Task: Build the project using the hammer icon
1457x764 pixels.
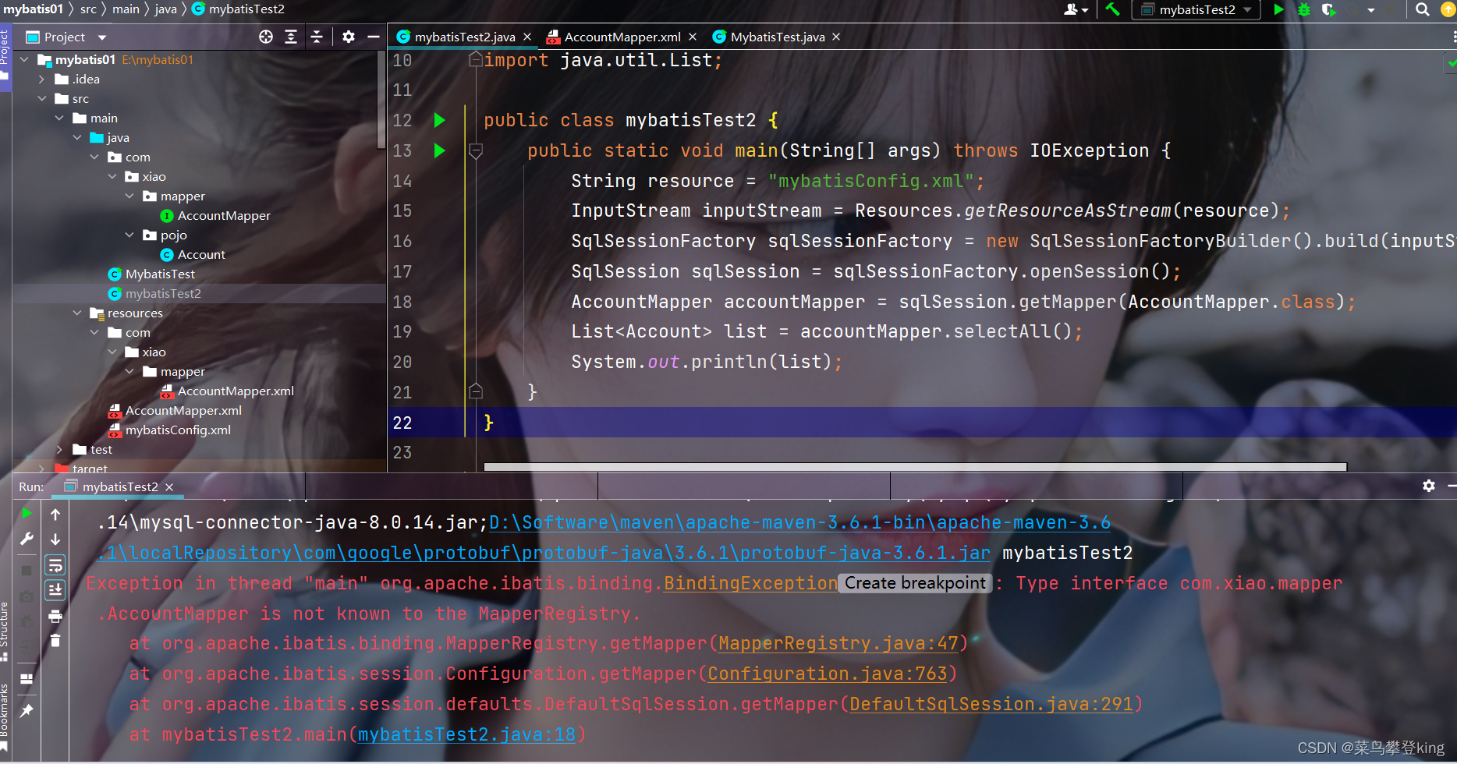Action: pos(1112,10)
